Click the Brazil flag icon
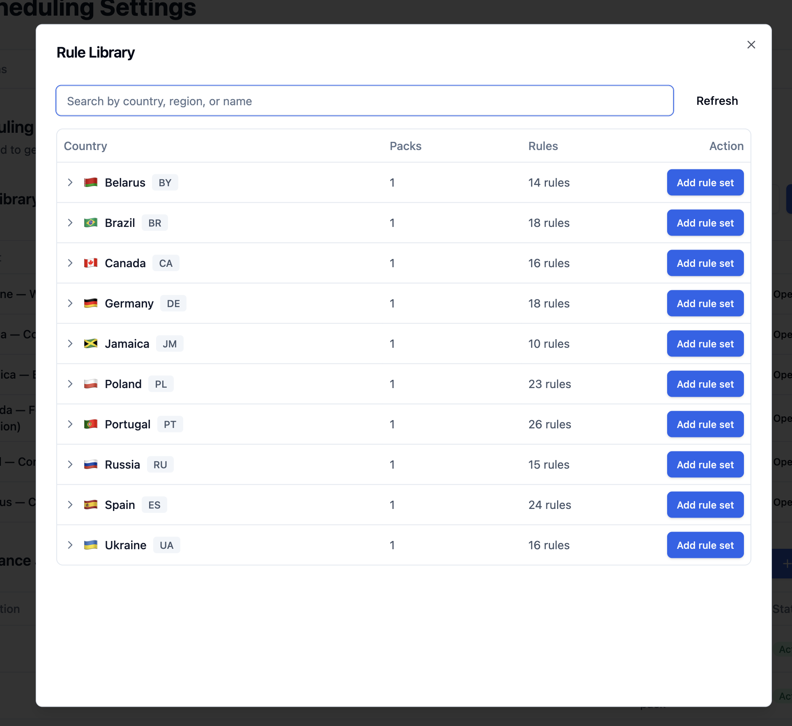 coord(91,223)
